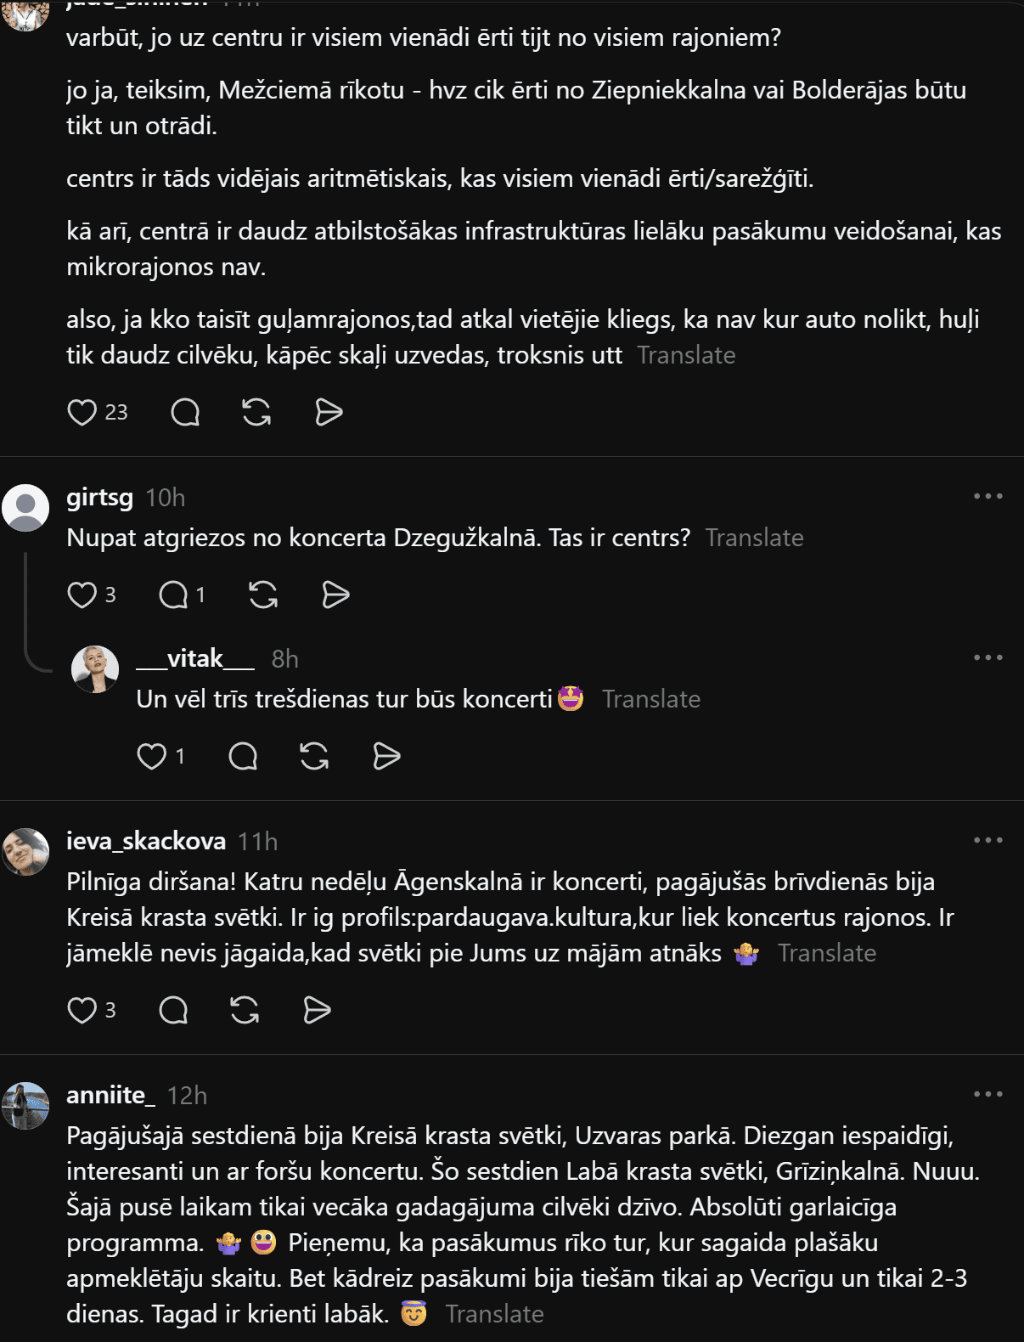This screenshot has width=1024, height=1342.
Task: Open anniite_'s avatar image
Action: pyautogui.click(x=25, y=1106)
